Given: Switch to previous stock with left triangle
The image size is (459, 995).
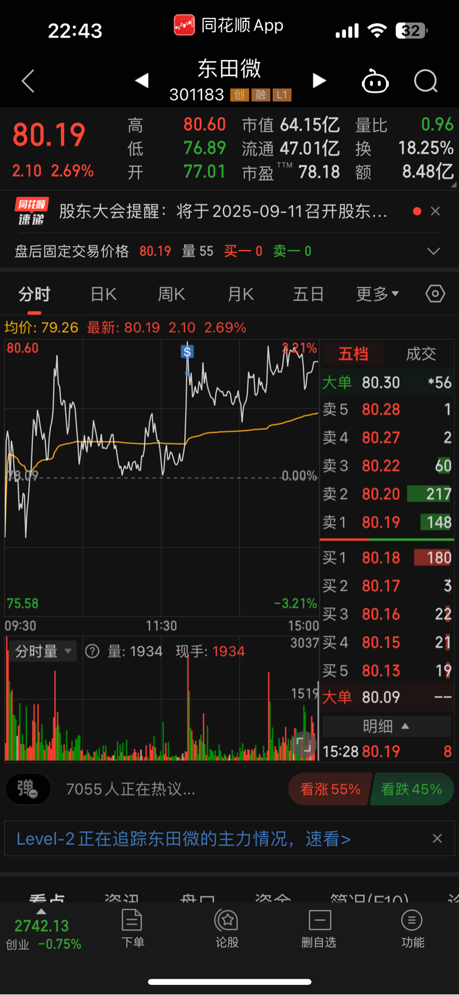Looking at the screenshot, I should pyautogui.click(x=142, y=80).
